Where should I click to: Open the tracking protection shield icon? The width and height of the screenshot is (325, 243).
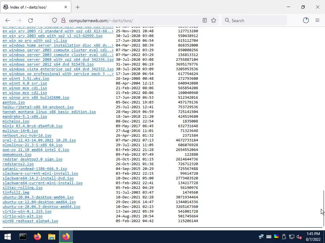coord(55,21)
